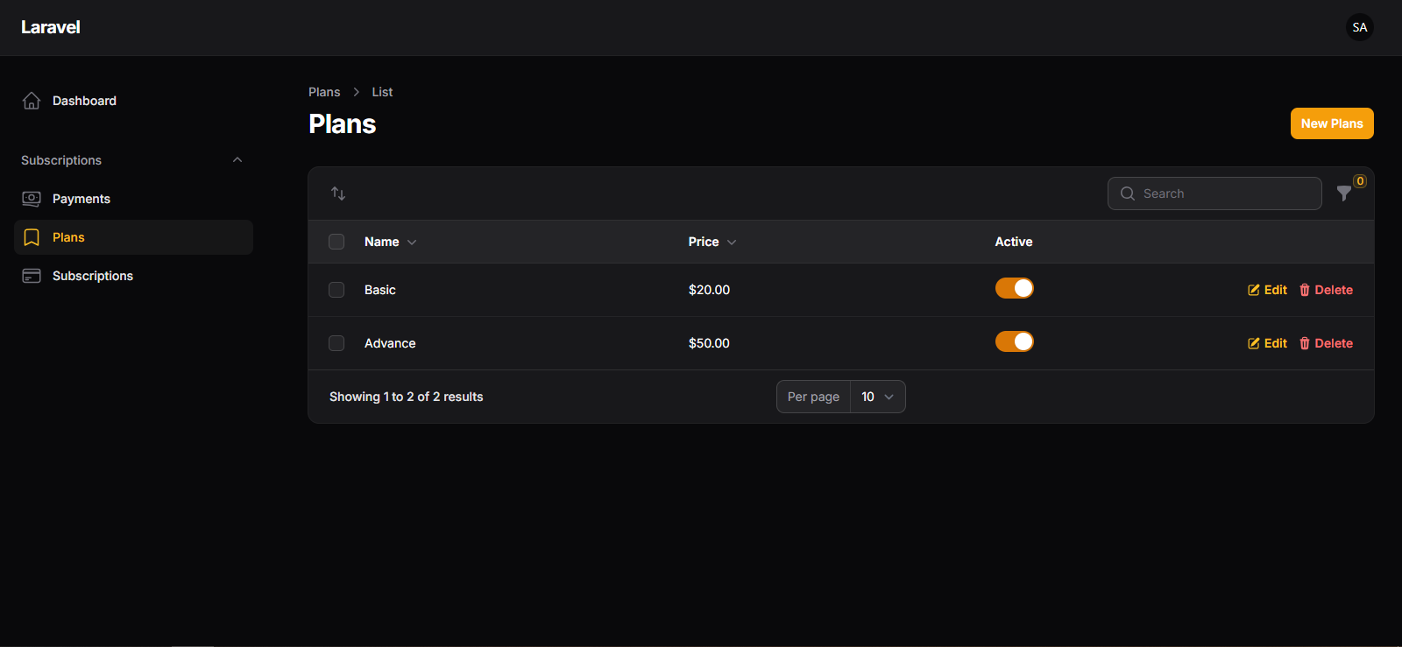Check the select-all checkbox in table header
1402x647 pixels.
[336, 242]
